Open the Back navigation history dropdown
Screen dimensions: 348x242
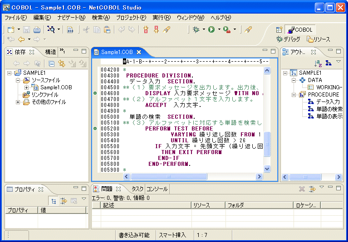pos(29,39)
